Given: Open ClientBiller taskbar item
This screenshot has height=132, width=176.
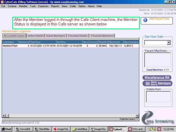Looking at the screenshot, I should (42, 129).
